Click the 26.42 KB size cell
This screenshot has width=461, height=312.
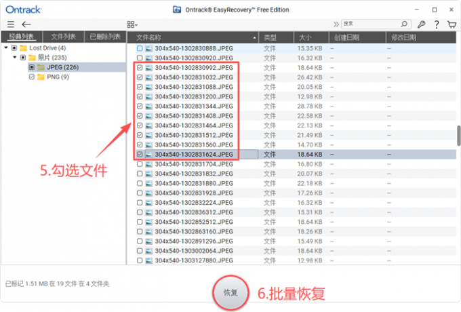coord(310,77)
